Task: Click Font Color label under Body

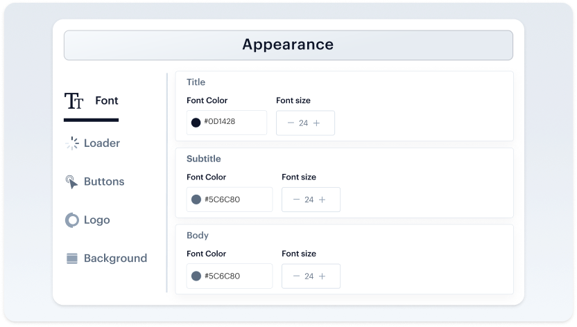Action: pos(207,254)
